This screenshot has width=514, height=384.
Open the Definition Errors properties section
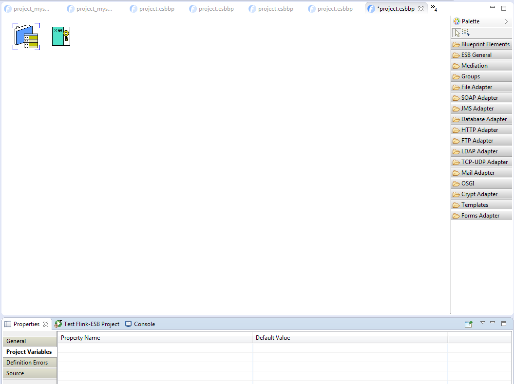29,363
